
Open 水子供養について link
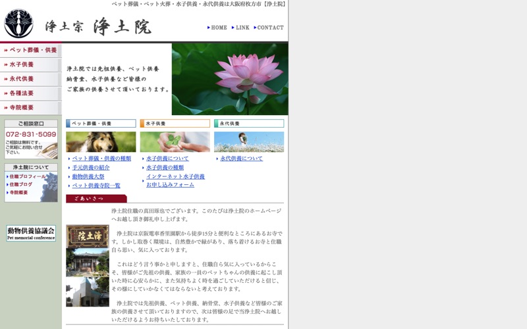tap(167, 159)
